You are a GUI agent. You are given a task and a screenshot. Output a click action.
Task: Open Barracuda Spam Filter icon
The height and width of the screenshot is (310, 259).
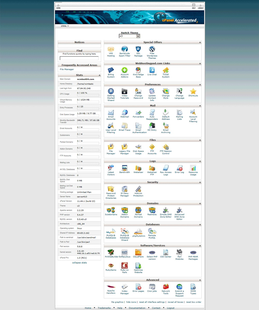pos(125,49)
